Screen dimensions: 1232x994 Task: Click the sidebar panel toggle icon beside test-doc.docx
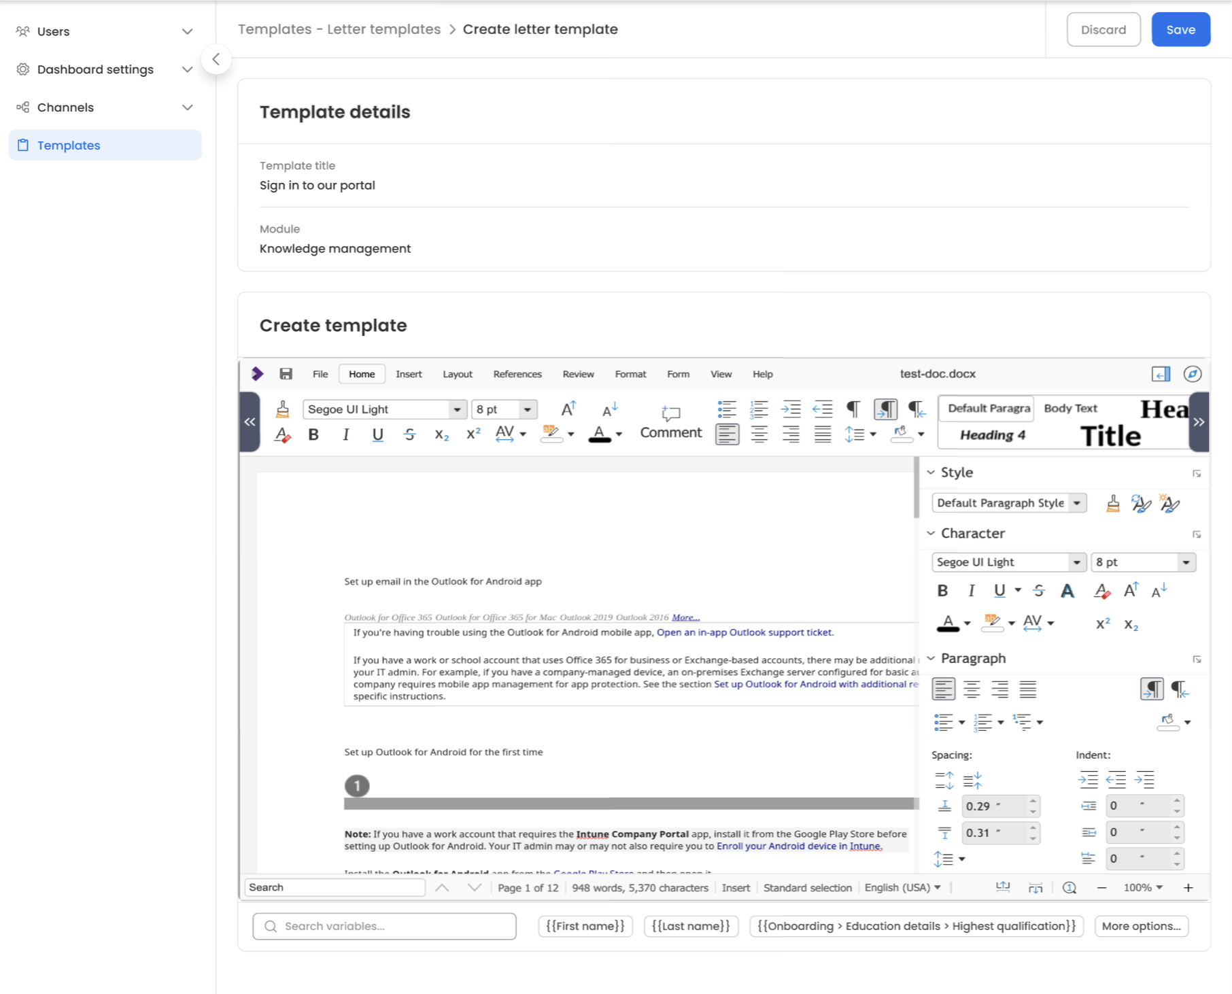click(x=1161, y=374)
